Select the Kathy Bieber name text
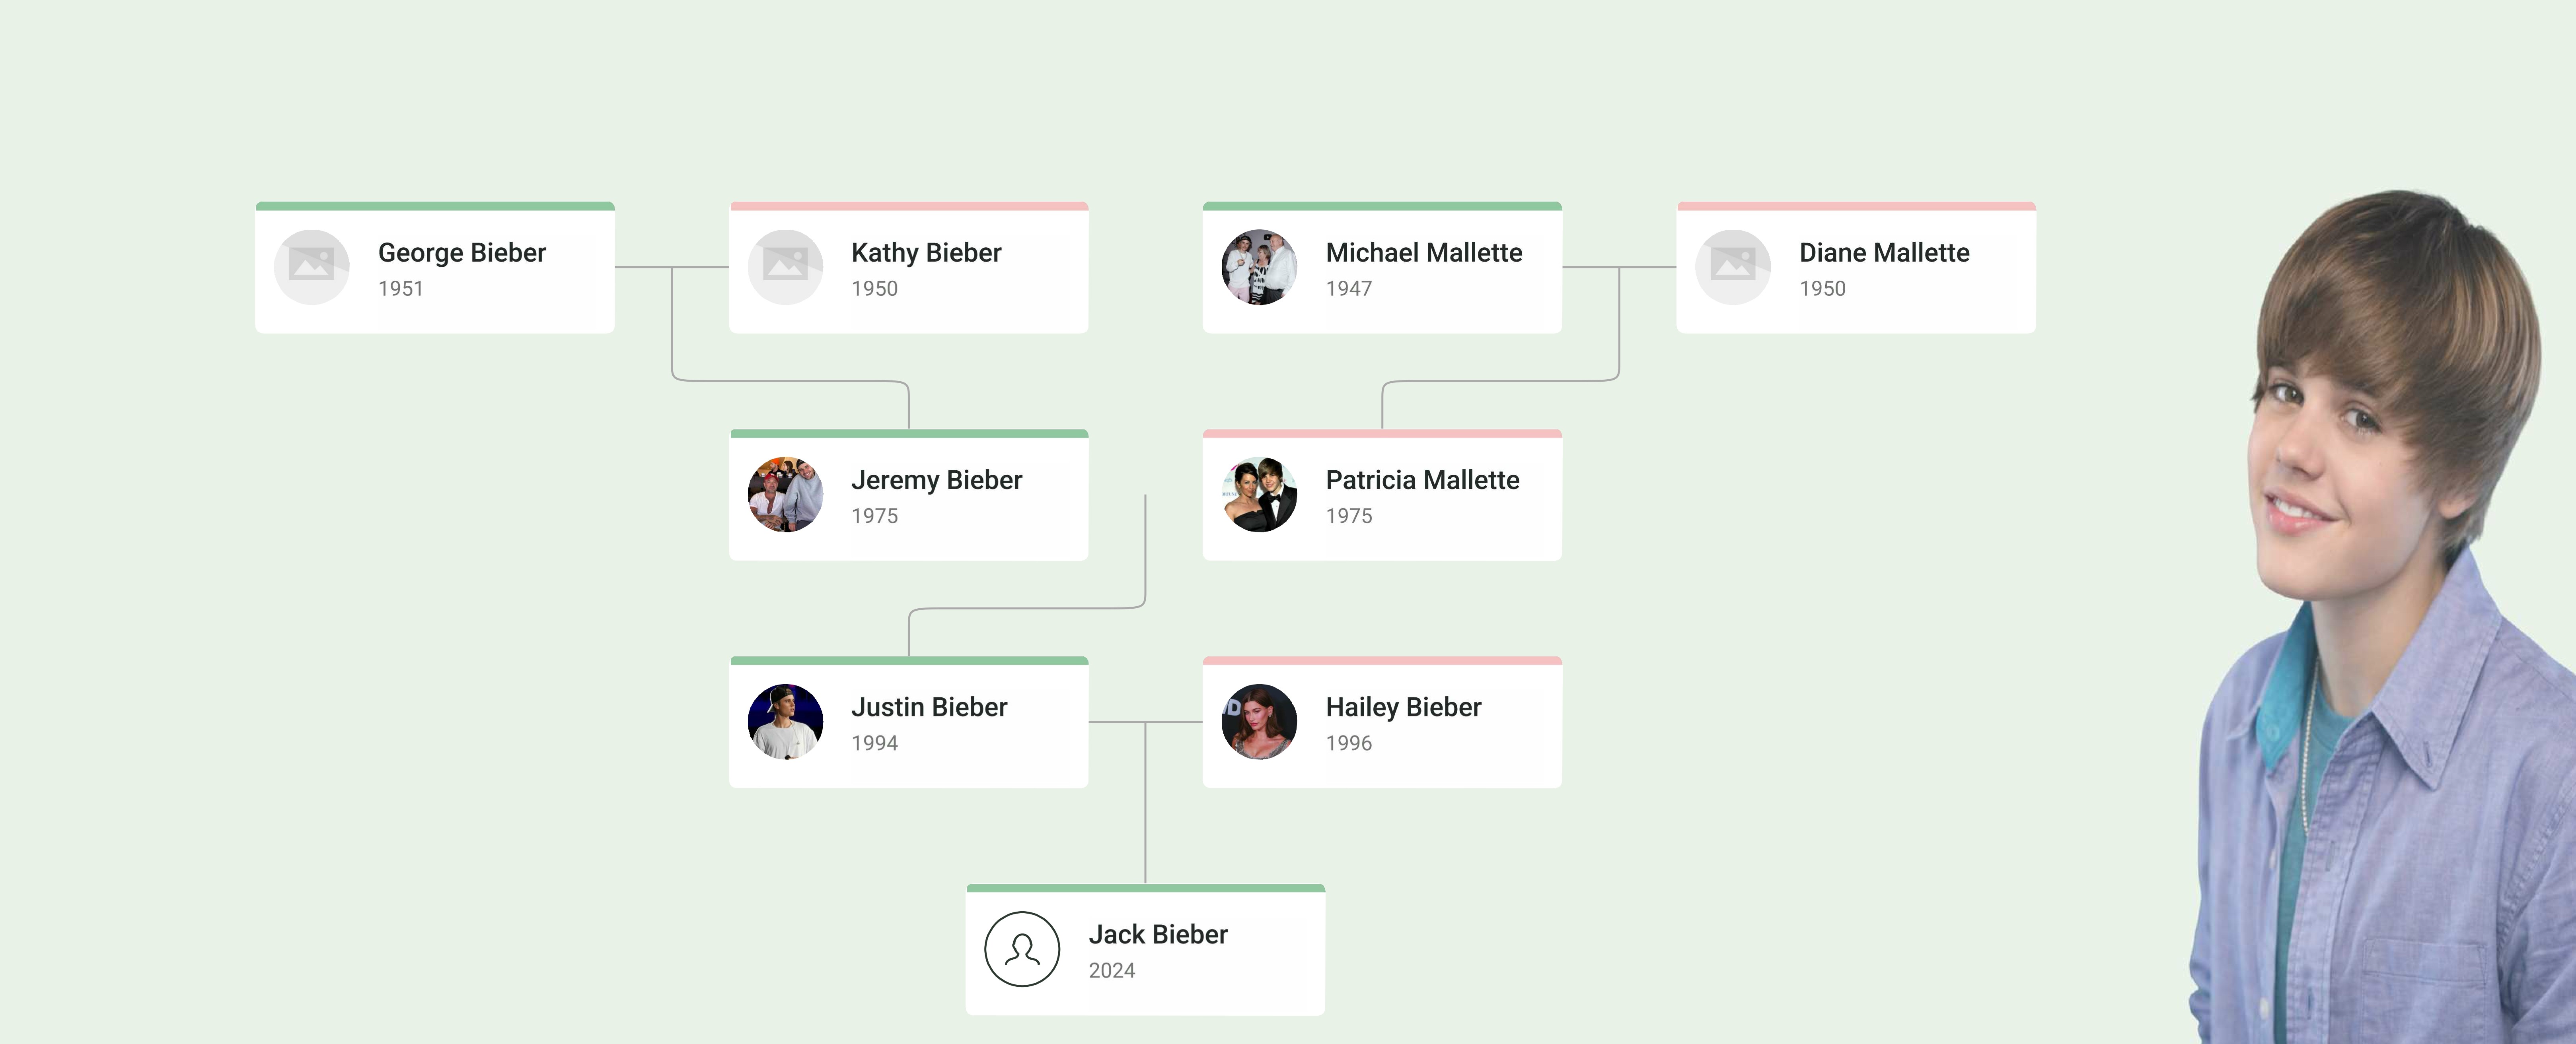 click(x=926, y=253)
